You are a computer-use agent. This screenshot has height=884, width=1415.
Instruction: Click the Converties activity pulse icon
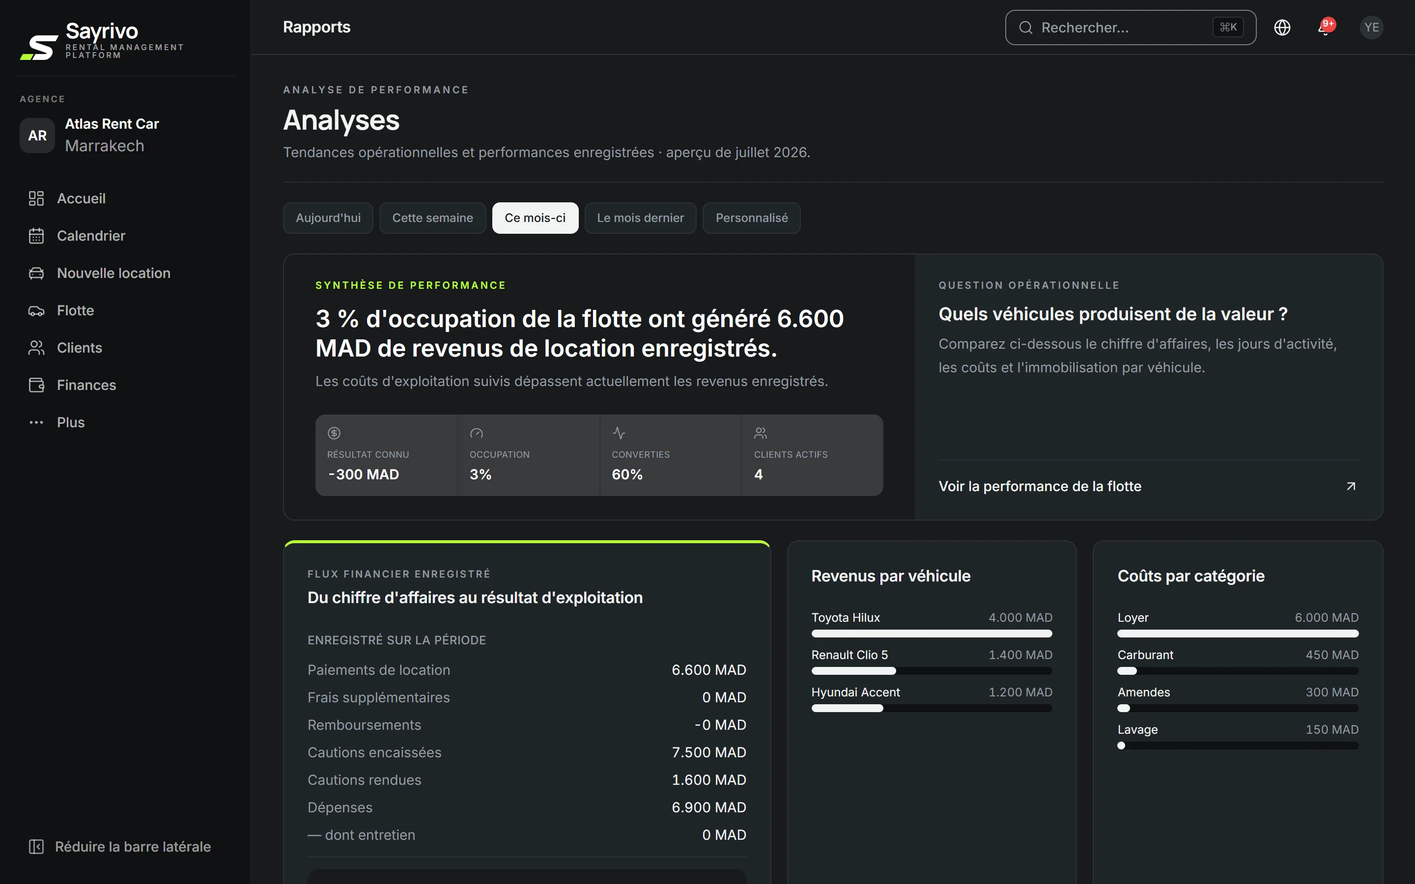click(619, 433)
